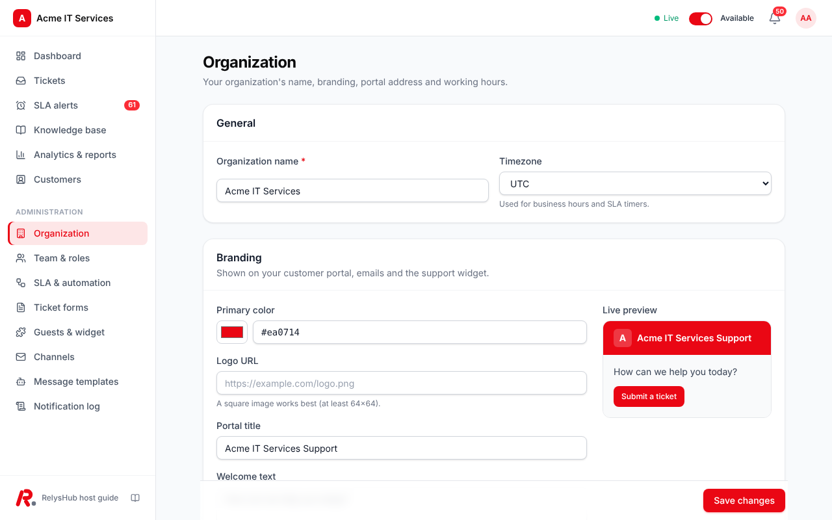Click the Dashboard grid icon in sidebar
Image resolution: width=832 pixels, height=520 pixels.
pos(21,56)
